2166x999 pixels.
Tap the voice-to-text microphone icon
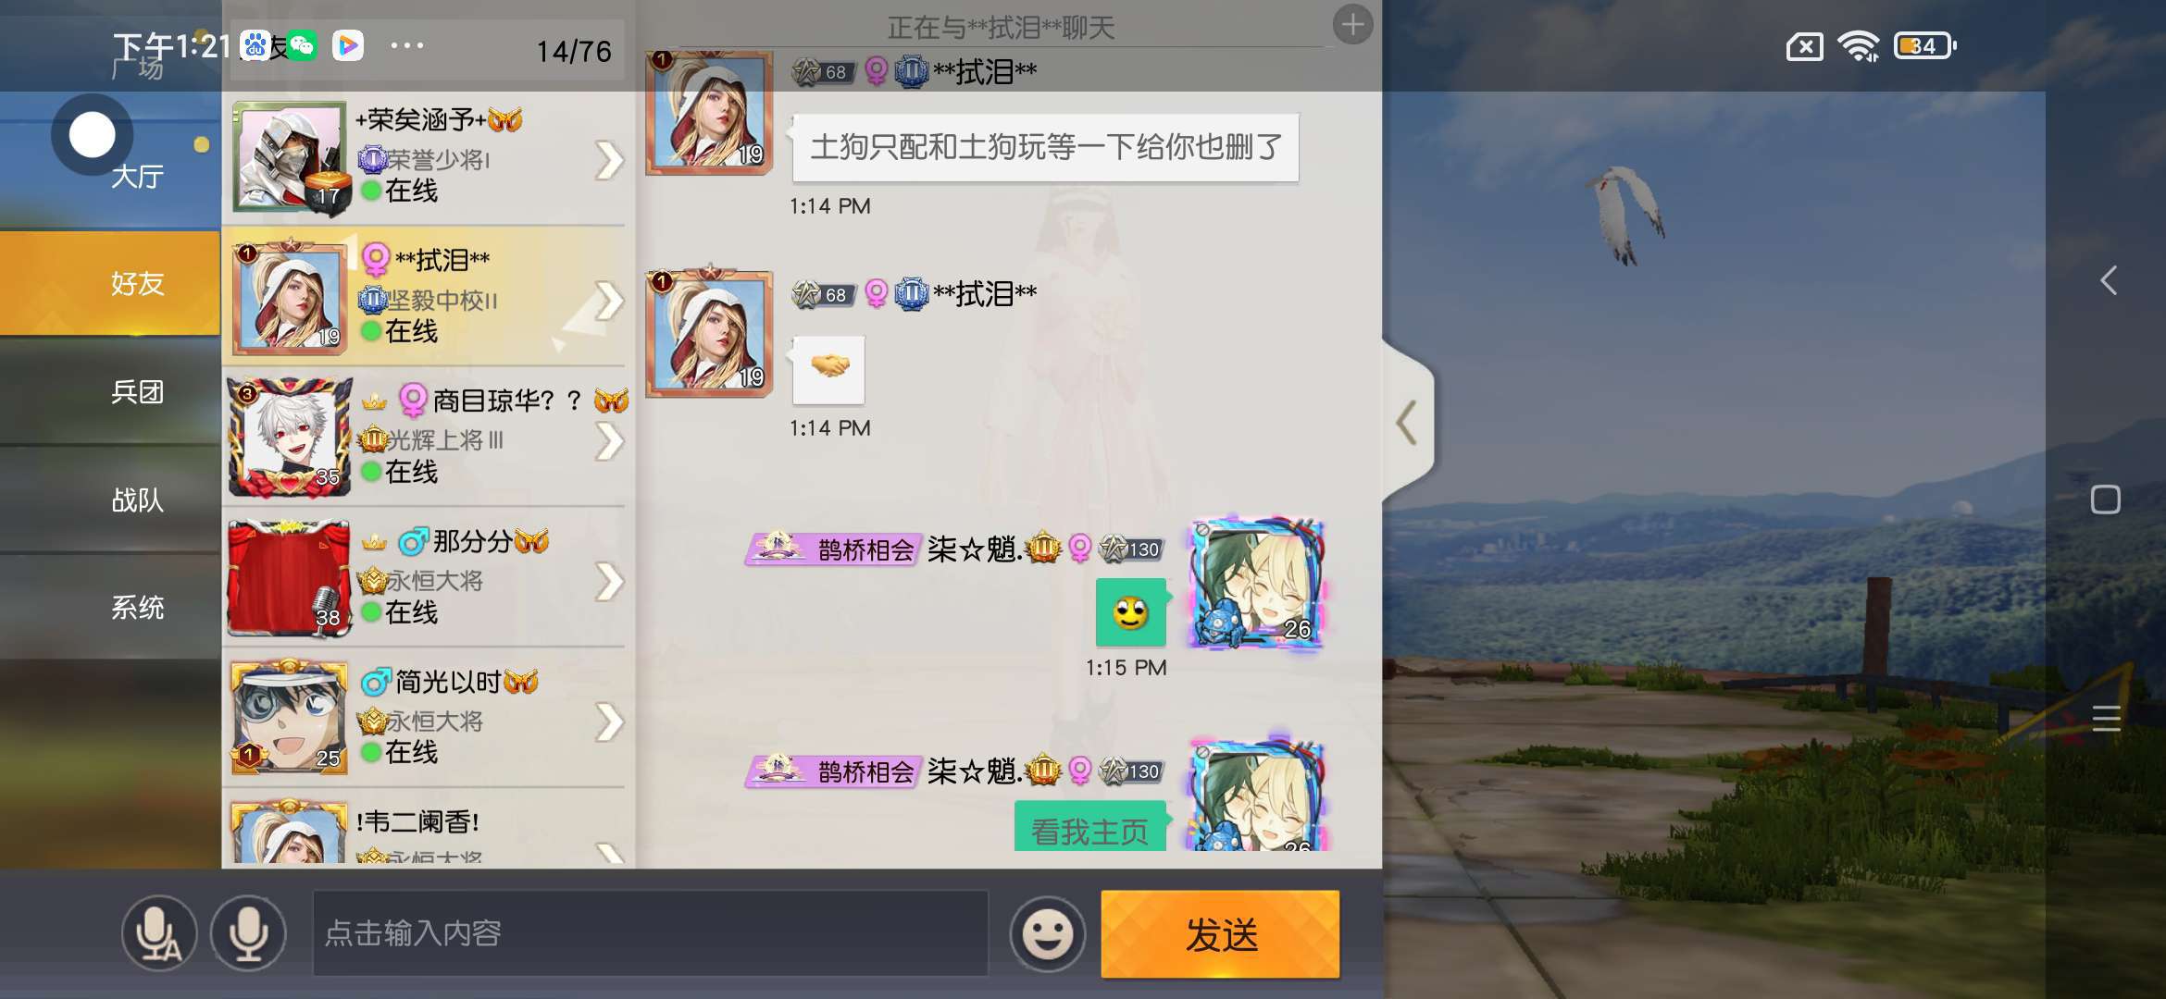coord(158,934)
